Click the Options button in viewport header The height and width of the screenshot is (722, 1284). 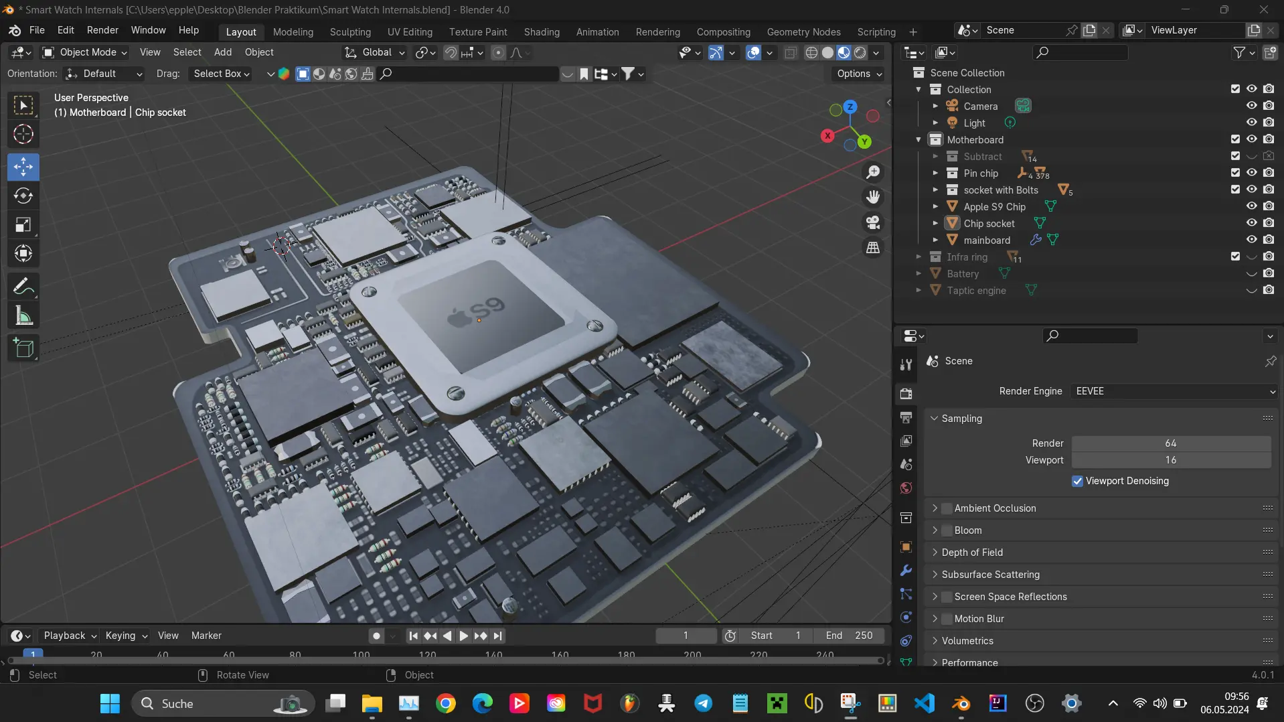(860, 74)
